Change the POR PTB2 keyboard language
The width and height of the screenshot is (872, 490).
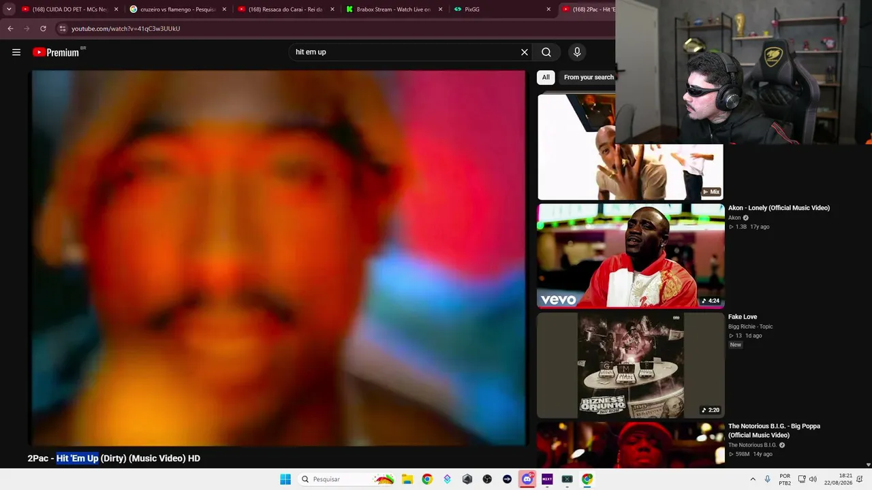point(785,479)
